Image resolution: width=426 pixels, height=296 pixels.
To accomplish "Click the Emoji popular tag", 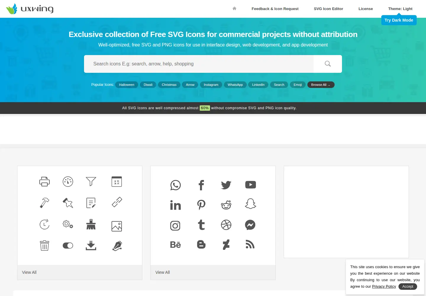I will click(x=298, y=85).
